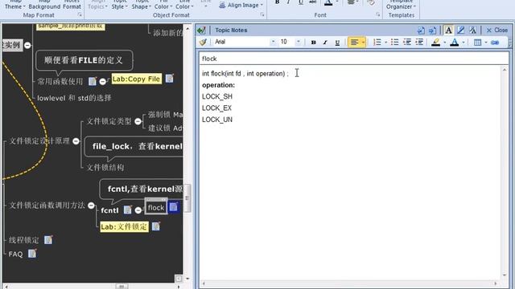515x289 pixels.
Task: Click the highlighted align left button
Action: coord(354,43)
